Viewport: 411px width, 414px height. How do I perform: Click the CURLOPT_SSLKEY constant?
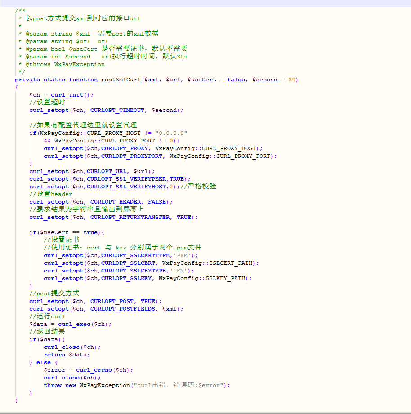pyautogui.click(x=126, y=279)
